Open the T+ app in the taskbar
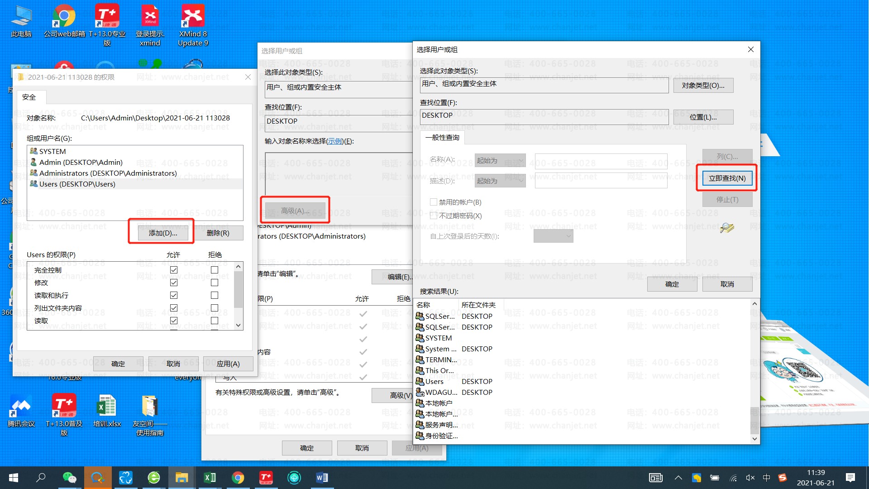The image size is (869, 489). [x=266, y=478]
